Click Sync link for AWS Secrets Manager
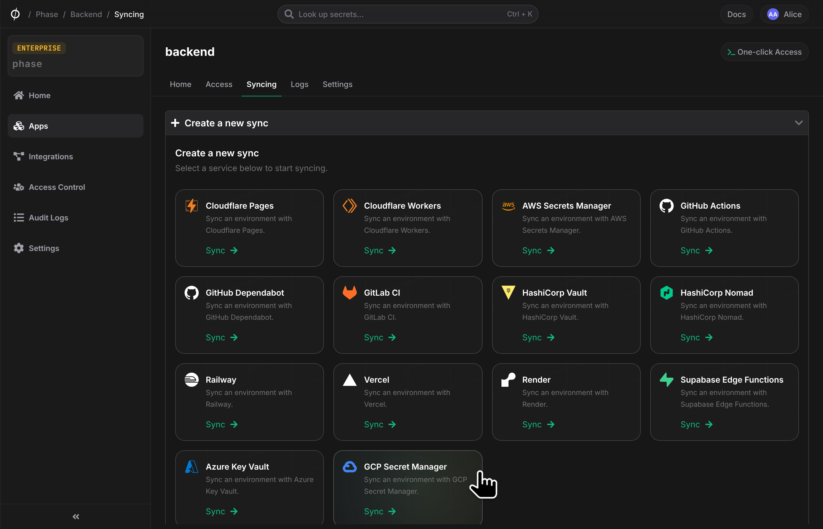This screenshot has height=529, width=823. click(538, 250)
